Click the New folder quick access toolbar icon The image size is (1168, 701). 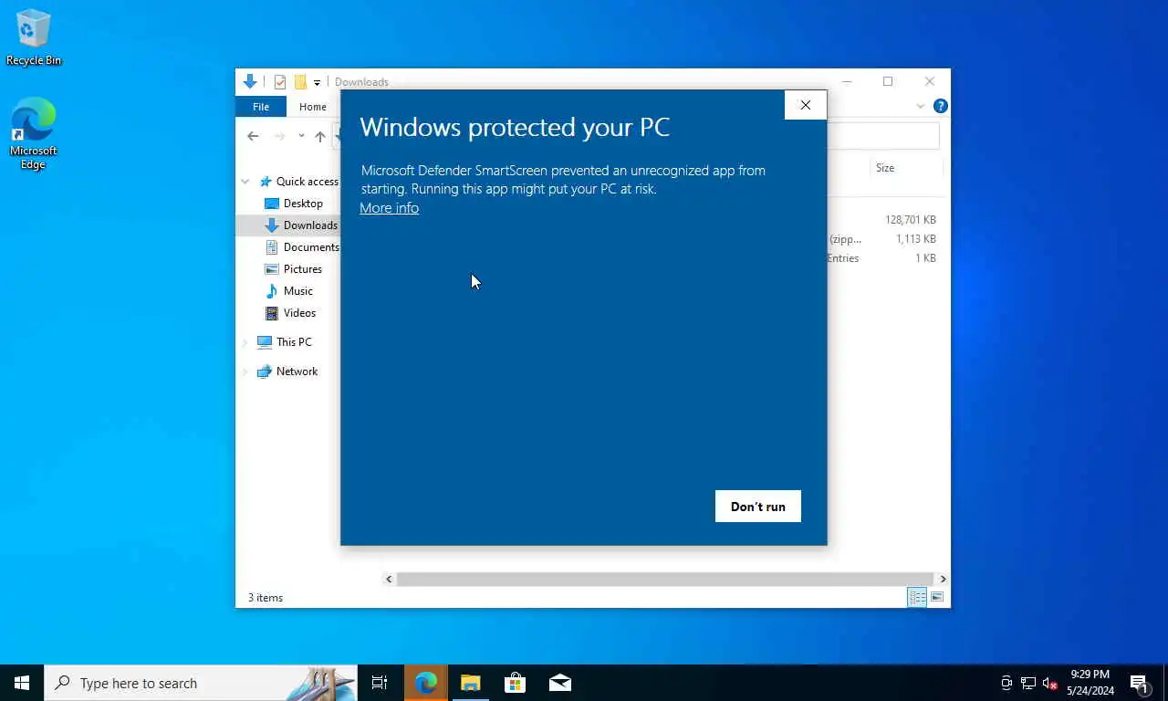[x=300, y=82]
